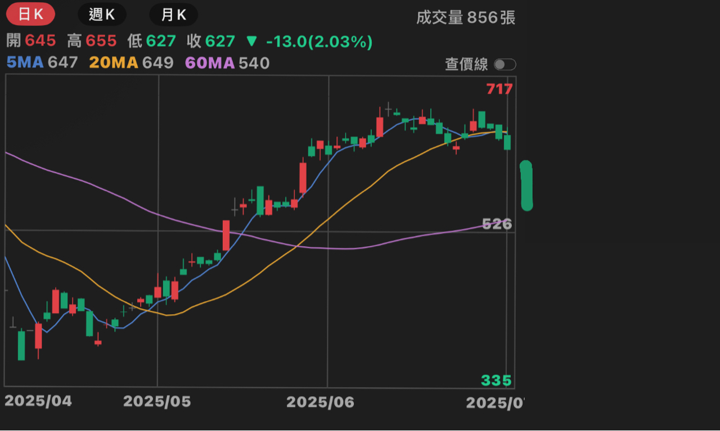Select the 日K daily chart tab
This screenshot has height=431, width=720.
click(x=30, y=15)
